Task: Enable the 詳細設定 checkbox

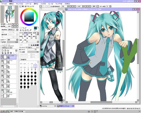Action: (x=20, y=59)
